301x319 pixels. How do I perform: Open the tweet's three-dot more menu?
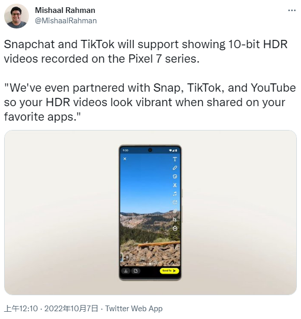point(292,10)
